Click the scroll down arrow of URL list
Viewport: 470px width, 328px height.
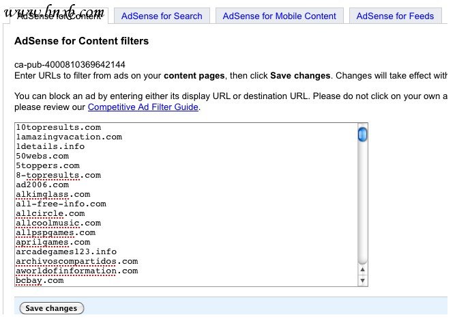(363, 279)
